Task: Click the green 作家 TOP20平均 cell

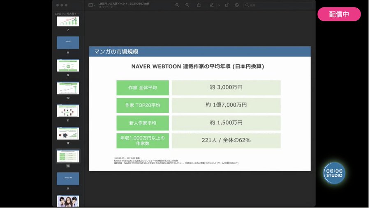Action: [143, 105]
